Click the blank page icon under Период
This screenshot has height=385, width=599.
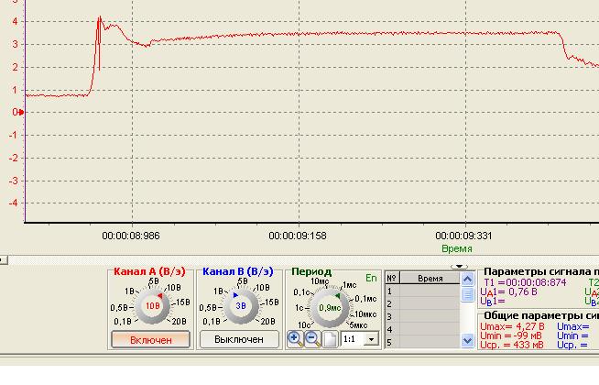tap(331, 339)
